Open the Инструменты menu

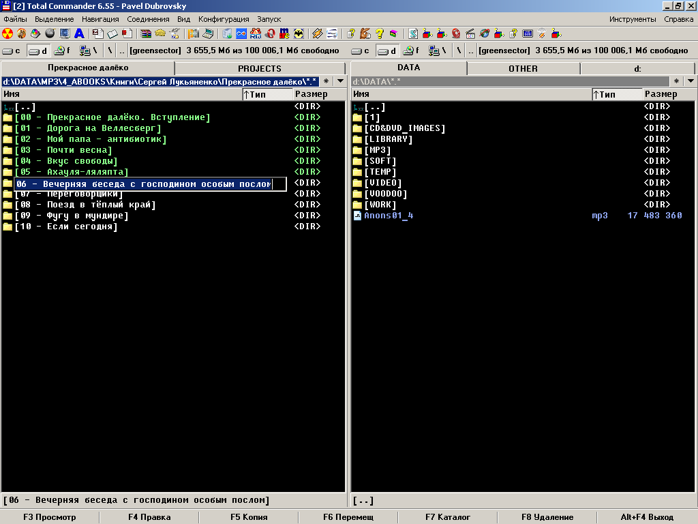point(633,19)
